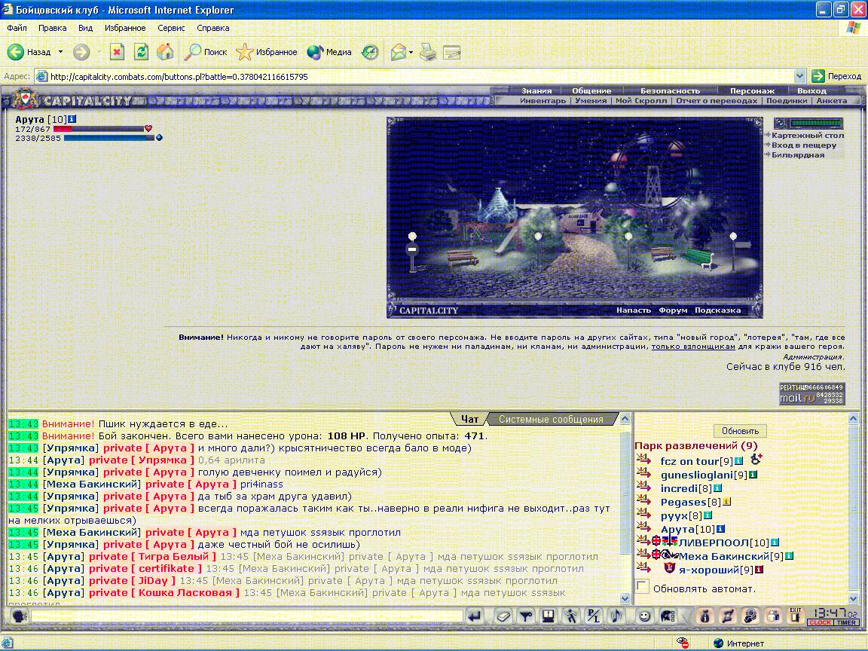
Task: Open the Файл menu
Action: click(17, 28)
